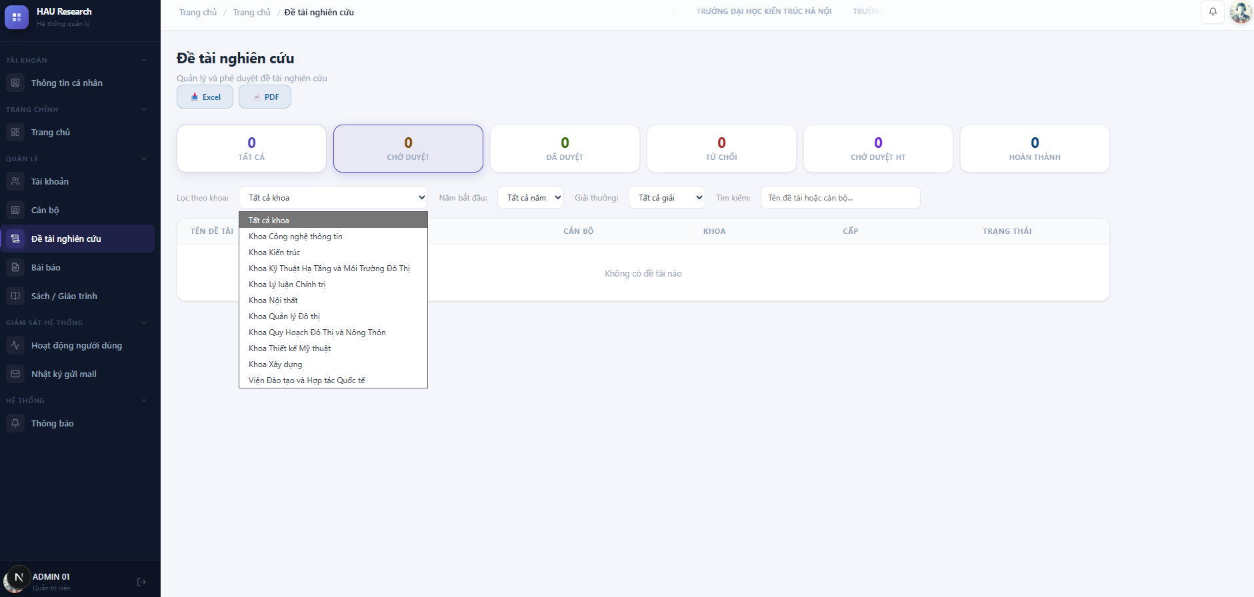Click the Nhật ký gửi mail envelope icon
Screen dimensions: 1254x597
[15, 374]
